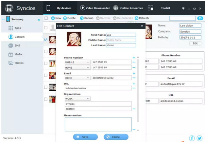The image size is (206, 142).
Task: Remove the URL entry
Action: (x=134, y=88)
